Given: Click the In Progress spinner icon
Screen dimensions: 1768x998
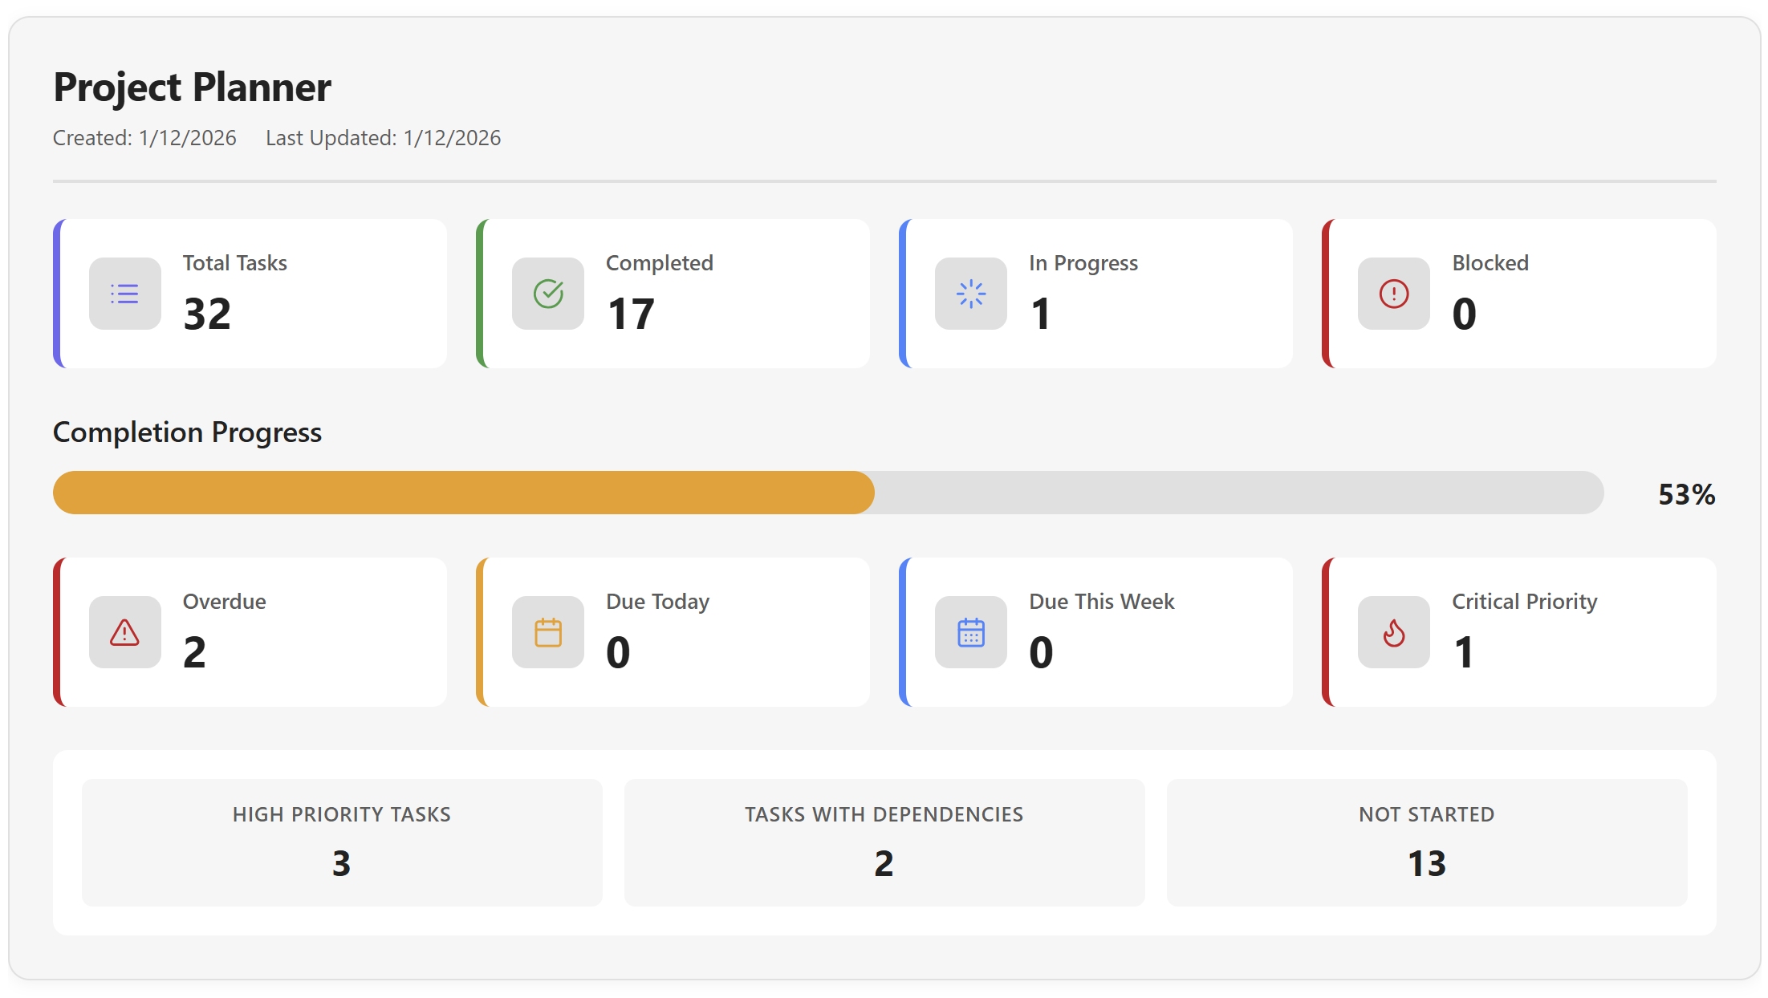Looking at the screenshot, I should (x=970, y=294).
